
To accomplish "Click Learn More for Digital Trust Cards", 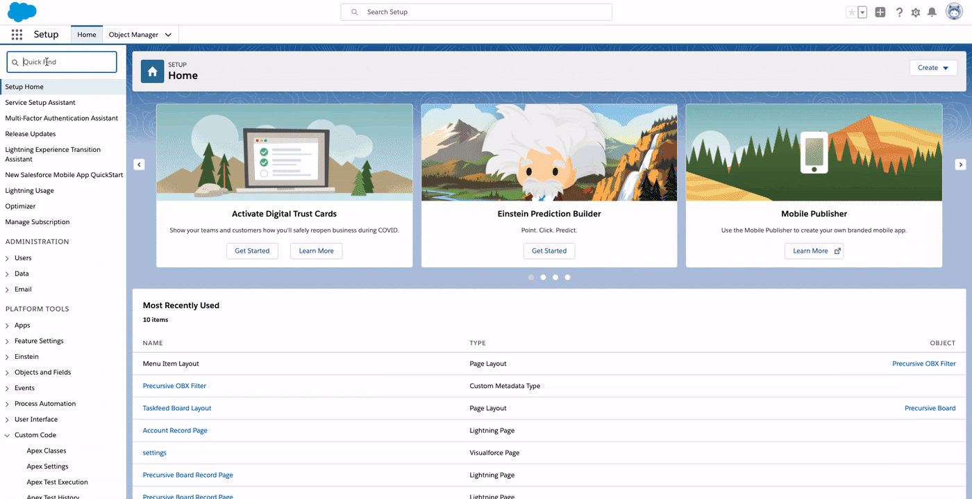I will coord(316,251).
